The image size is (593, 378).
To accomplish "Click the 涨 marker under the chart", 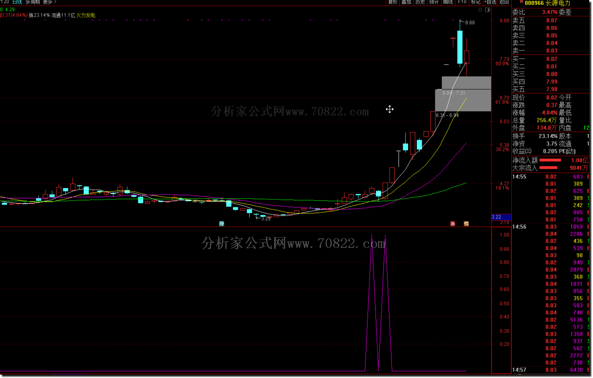I will pos(452,224).
